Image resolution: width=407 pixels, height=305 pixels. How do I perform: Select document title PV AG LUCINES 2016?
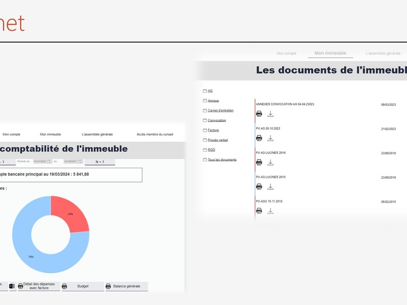coord(271,153)
